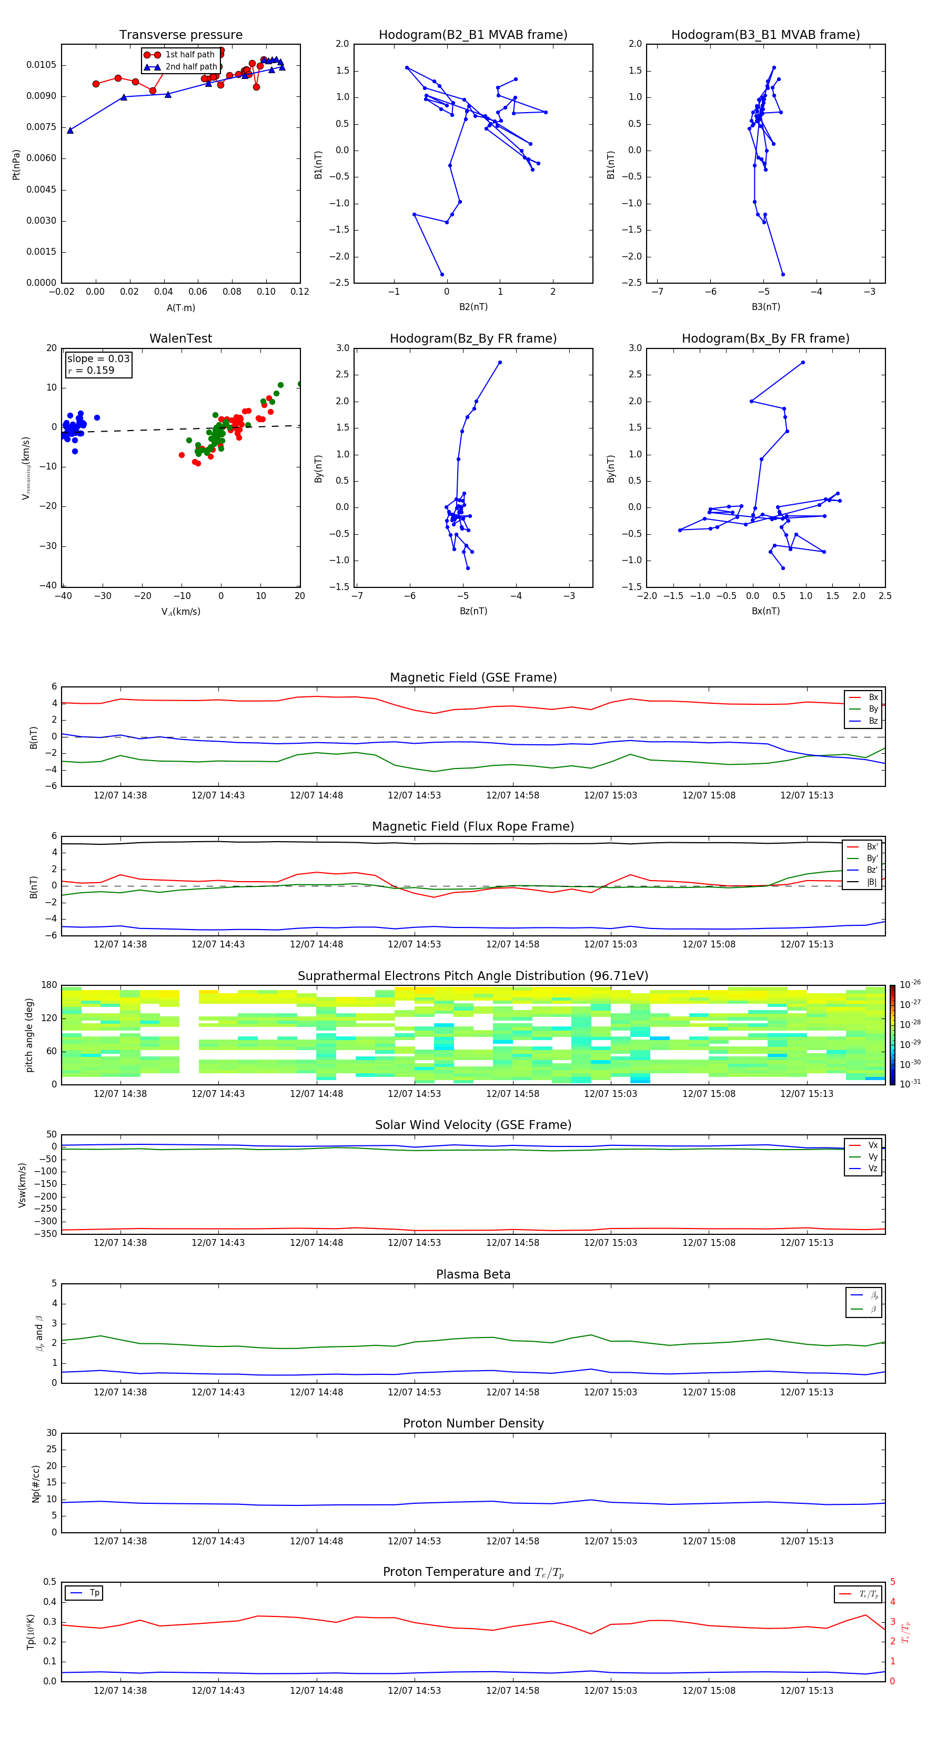The width and height of the screenshot is (947, 1737).
Task: Click the Plasma Beta plot title
Action: point(473,1274)
